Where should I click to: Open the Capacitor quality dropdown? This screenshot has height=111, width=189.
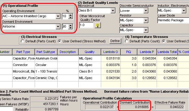pos(146,30)
